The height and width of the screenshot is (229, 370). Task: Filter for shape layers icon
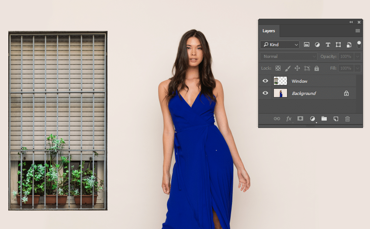[x=338, y=44]
